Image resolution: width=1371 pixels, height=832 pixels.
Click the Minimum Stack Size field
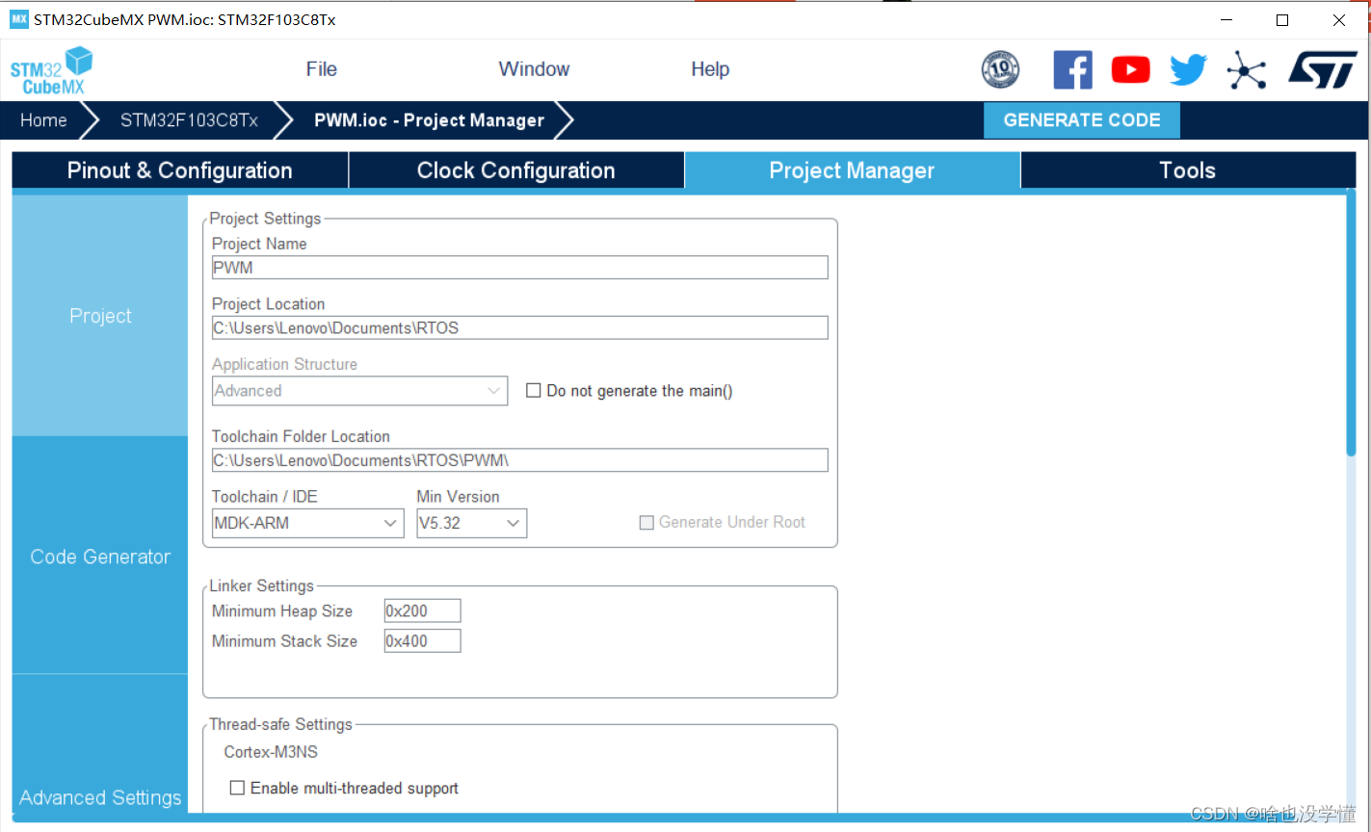coord(422,641)
